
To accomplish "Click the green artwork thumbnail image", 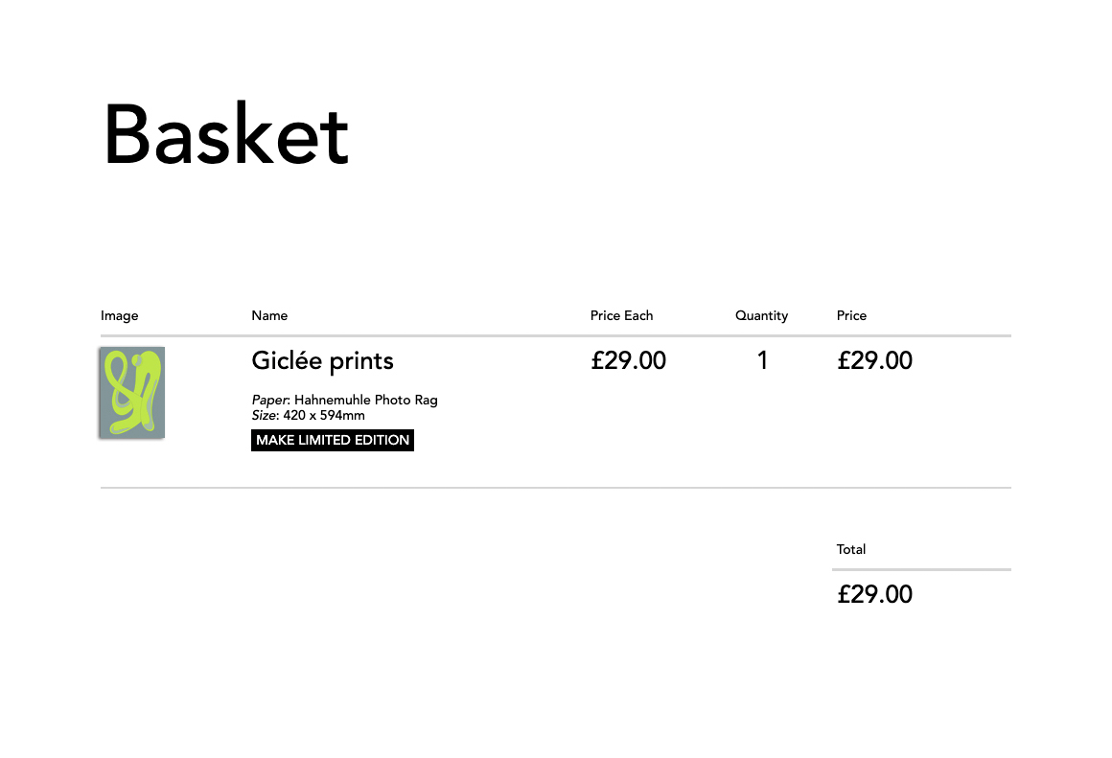I will (x=132, y=392).
